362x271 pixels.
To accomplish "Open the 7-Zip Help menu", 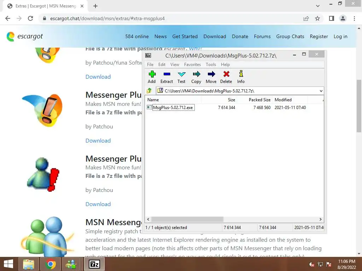I will pos(225,65).
